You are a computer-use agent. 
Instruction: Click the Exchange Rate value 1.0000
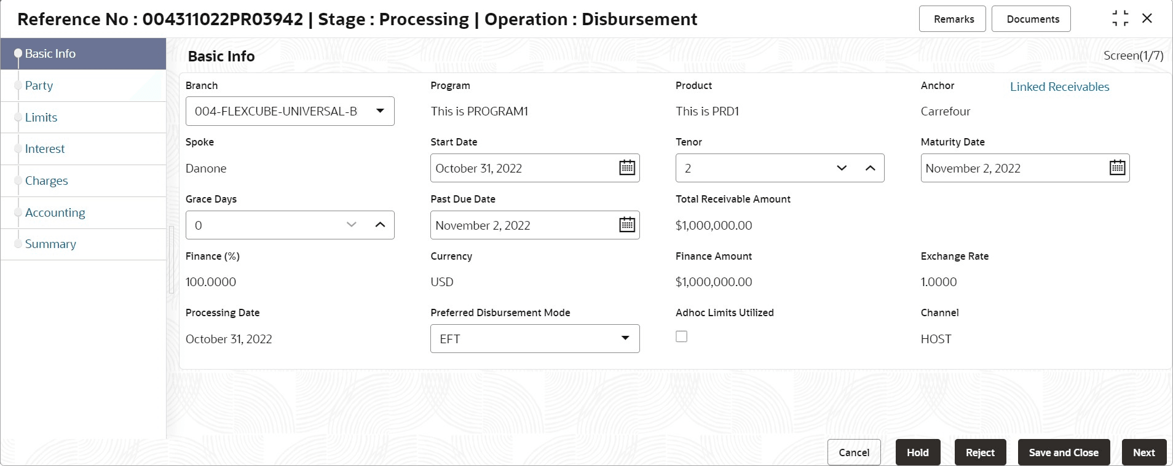pos(939,282)
